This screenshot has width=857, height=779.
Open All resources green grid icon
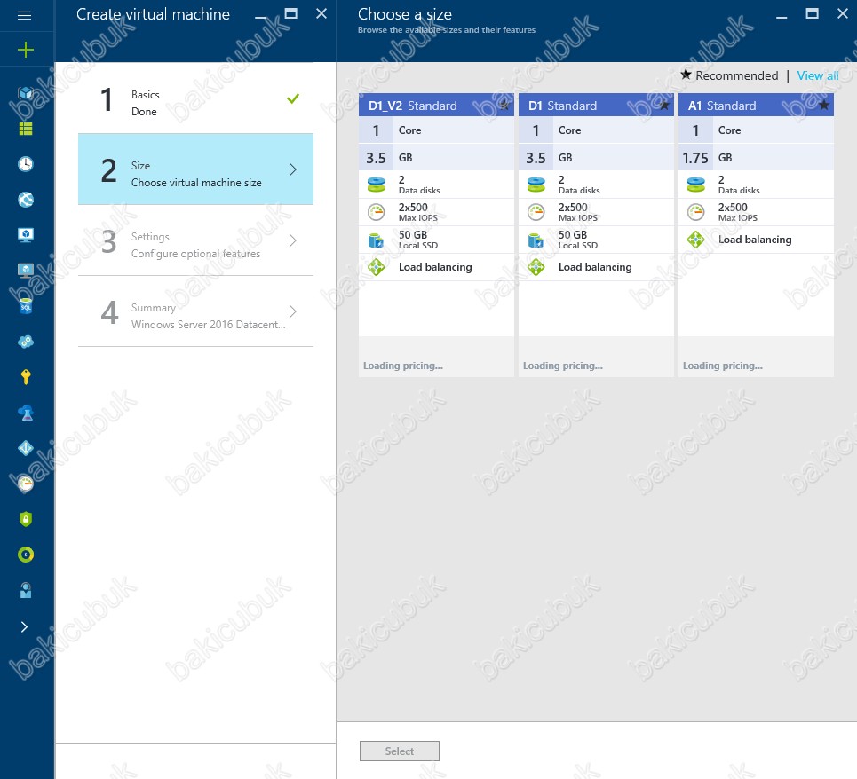click(x=25, y=129)
